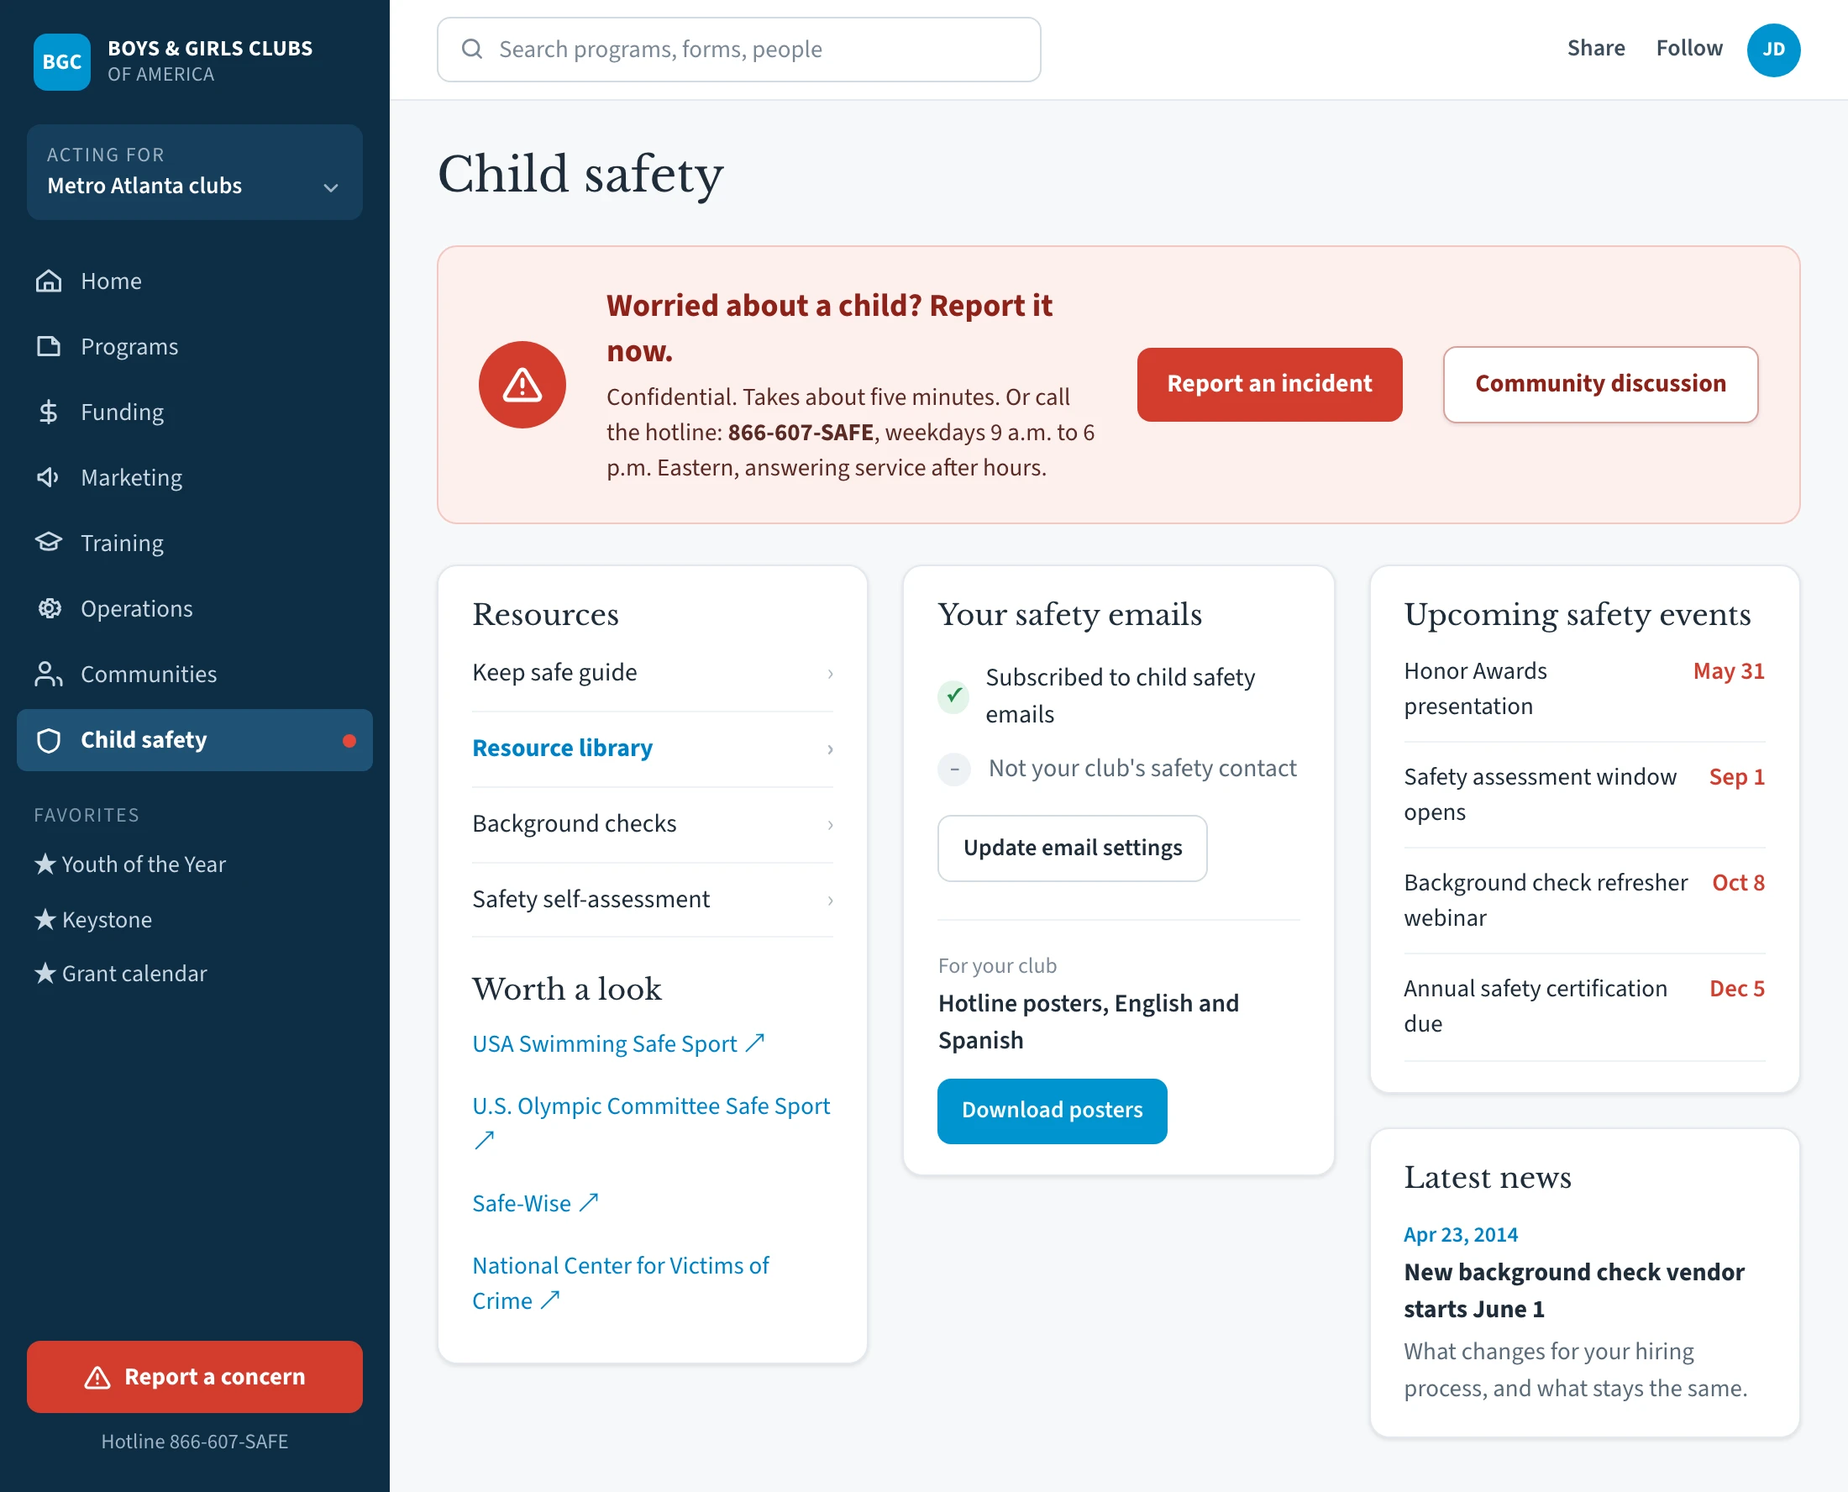
Task: Click the external arrow next to Safe-Wise
Action: (589, 1202)
